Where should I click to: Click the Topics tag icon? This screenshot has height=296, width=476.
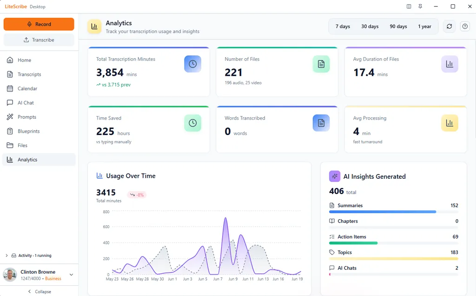332,252
